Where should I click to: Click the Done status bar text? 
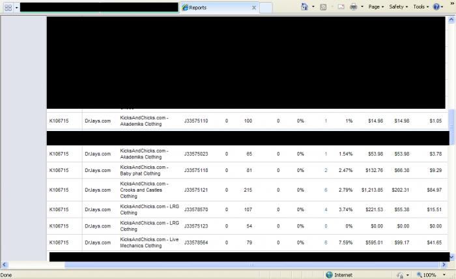[x=6, y=275]
